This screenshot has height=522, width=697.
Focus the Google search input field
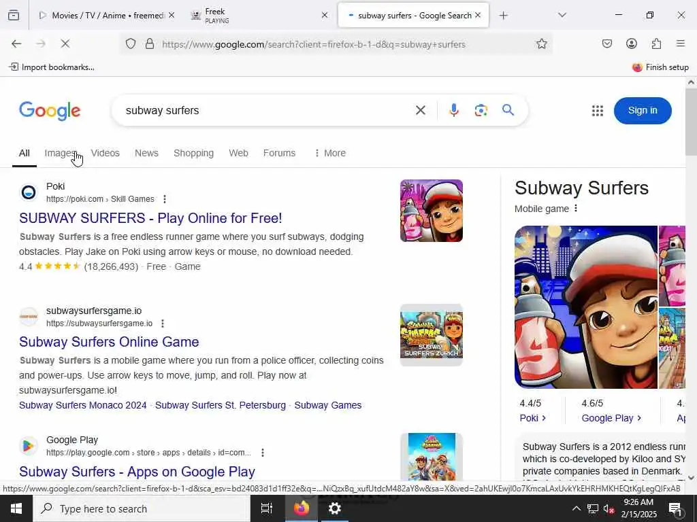click(x=266, y=111)
